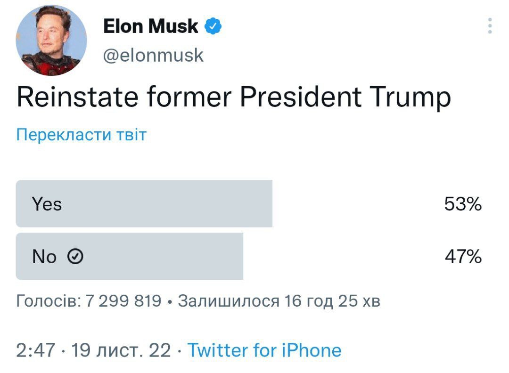Click the Голосів: 7 299 819 vote count
Viewport: 509px width, 373px height.
[x=89, y=300]
